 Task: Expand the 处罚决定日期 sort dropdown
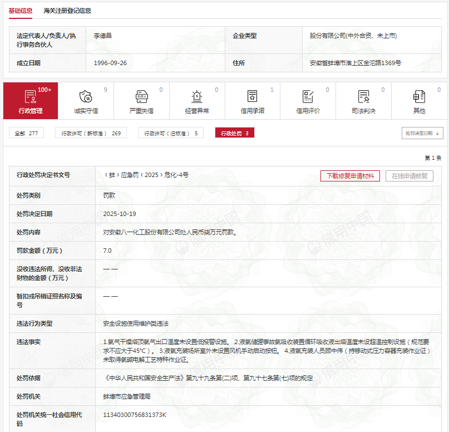point(422,134)
